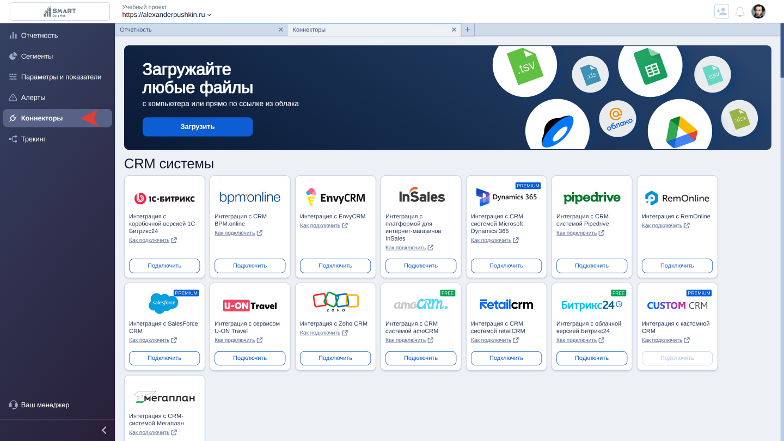
Task: Click the Zoho logo
Action: tap(336, 301)
